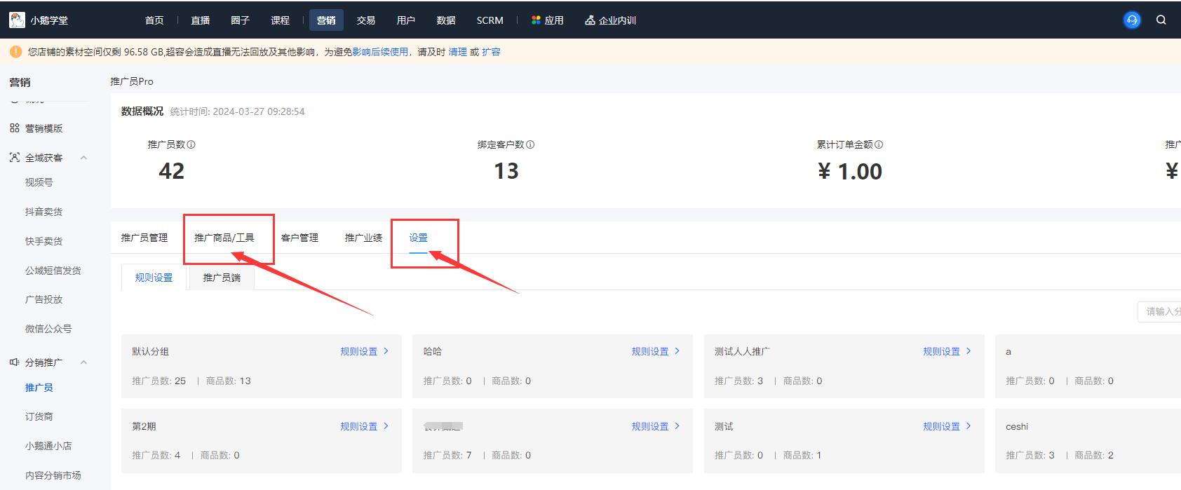Click the 小鹅学堂 logo icon
Screen dimensions: 1181x490
[x=17, y=20]
